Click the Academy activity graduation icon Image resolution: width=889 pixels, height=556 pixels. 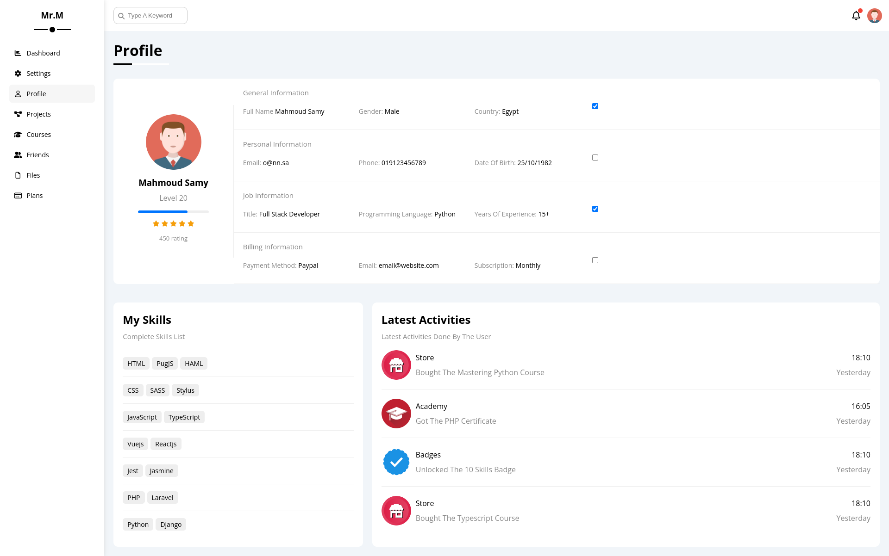tap(396, 414)
